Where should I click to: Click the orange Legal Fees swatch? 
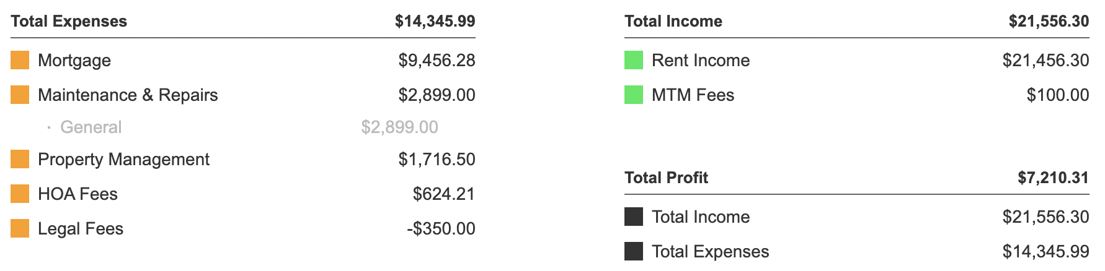point(20,228)
